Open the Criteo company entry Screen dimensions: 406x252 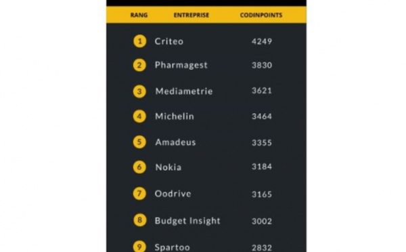[169, 41]
